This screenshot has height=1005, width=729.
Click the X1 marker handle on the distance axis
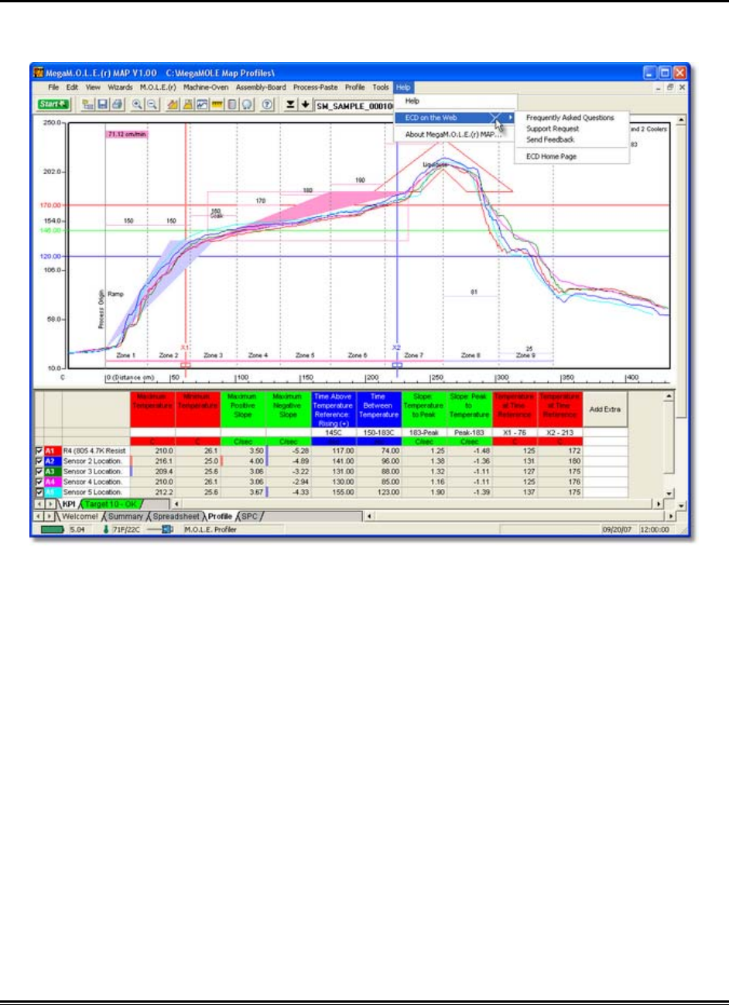click(185, 364)
